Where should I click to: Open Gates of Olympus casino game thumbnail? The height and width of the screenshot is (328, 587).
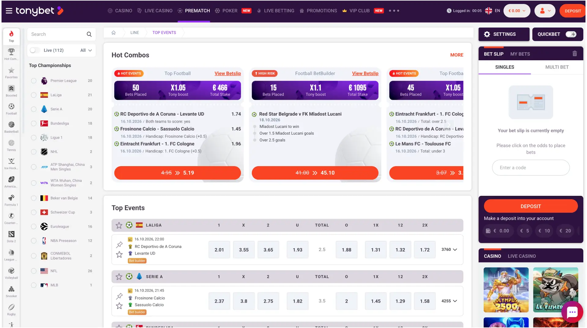click(506, 290)
